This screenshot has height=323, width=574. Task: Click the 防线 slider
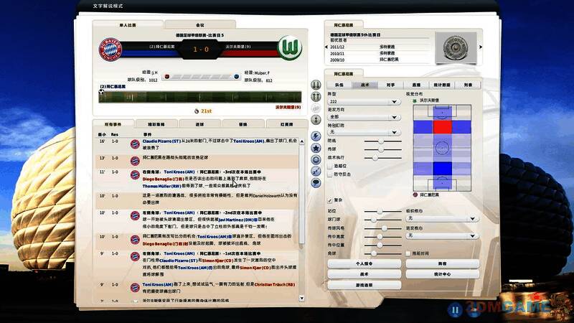click(382, 142)
